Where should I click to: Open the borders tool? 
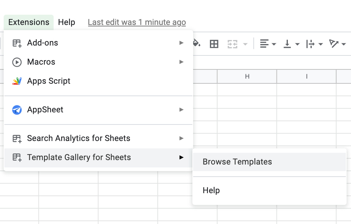pyautogui.click(x=214, y=43)
